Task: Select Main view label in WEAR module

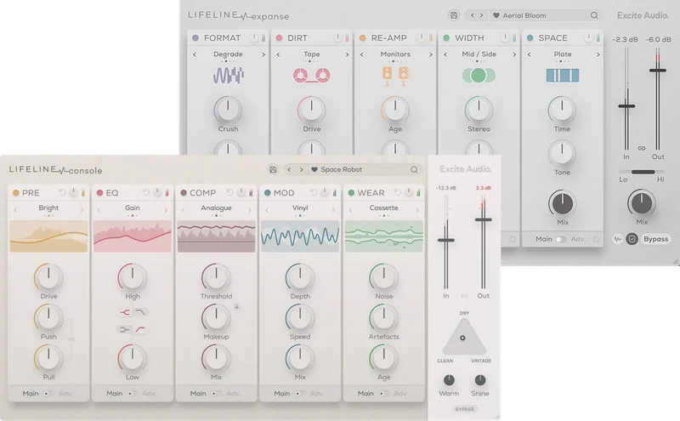Action: pos(365,394)
